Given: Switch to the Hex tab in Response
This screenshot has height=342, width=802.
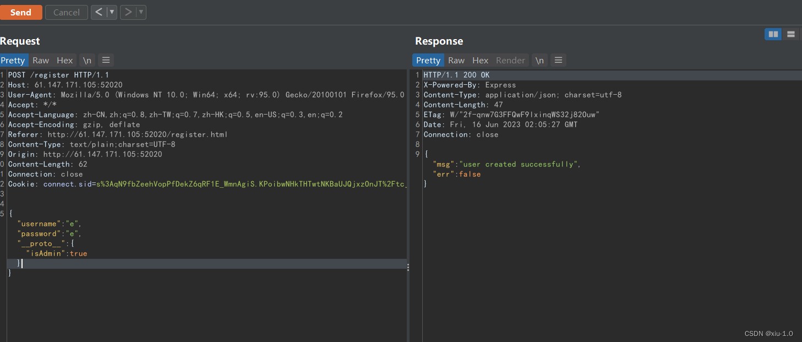Looking at the screenshot, I should tap(479, 60).
